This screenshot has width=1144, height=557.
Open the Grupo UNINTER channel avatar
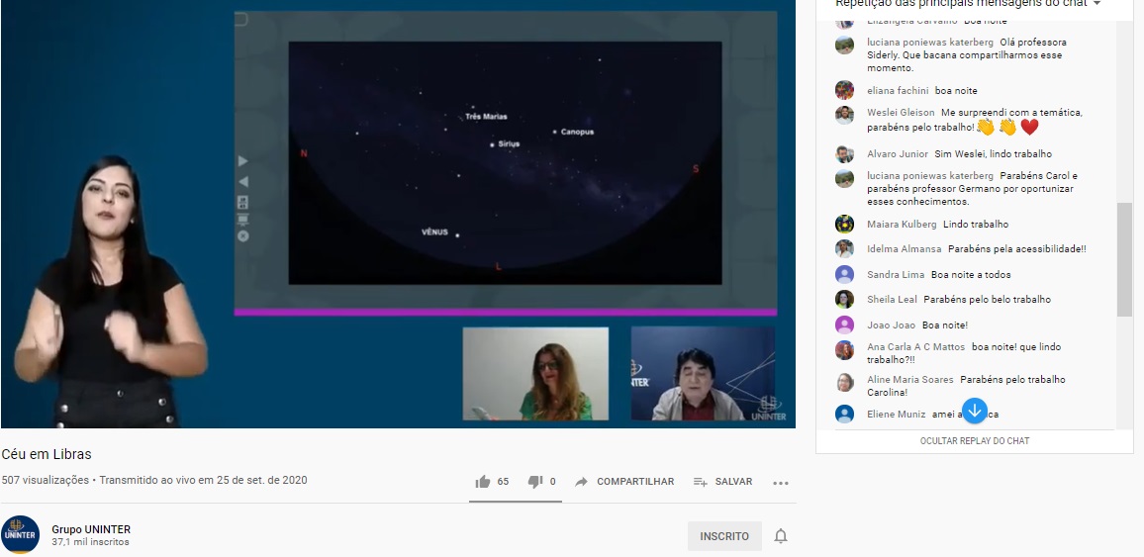click(20, 535)
